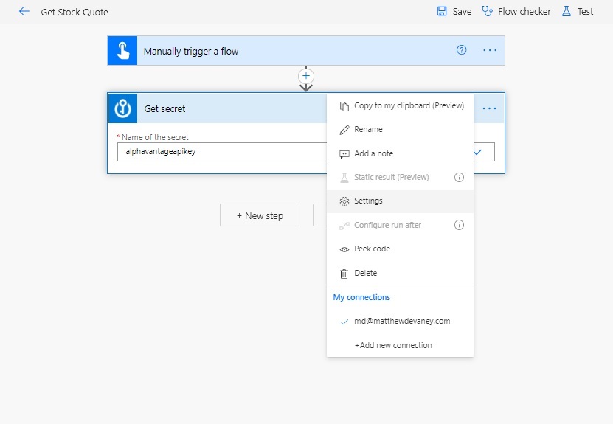The width and height of the screenshot is (613, 424).
Task: Show info for Configure run after
Action: pyautogui.click(x=459, y=225)
